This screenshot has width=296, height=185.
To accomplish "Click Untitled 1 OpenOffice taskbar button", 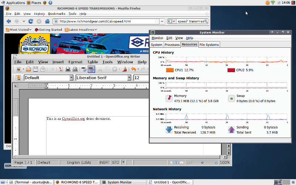I will [x=170, y=182].
